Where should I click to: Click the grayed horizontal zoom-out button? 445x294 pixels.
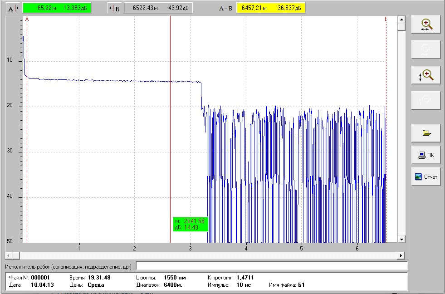[426, 49]
